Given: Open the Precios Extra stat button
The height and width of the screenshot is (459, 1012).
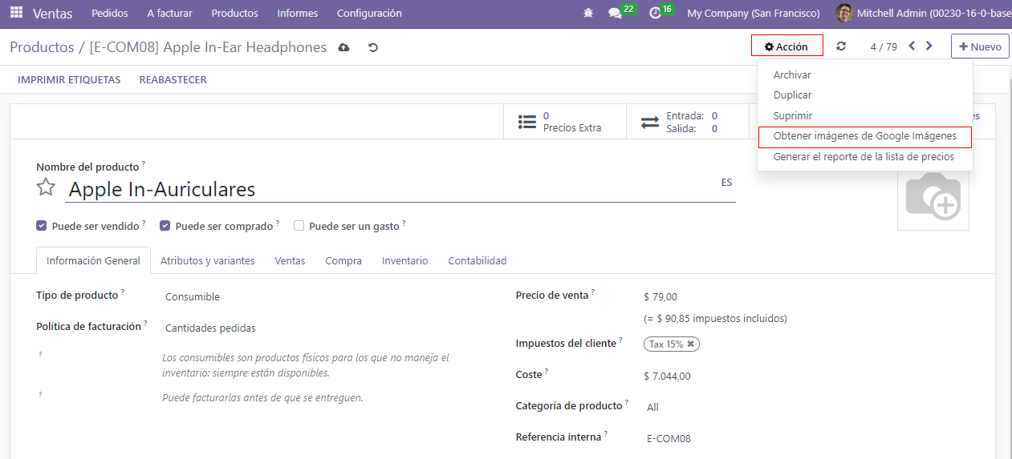Looking at the screenshot, I should (x=564, y=122).
